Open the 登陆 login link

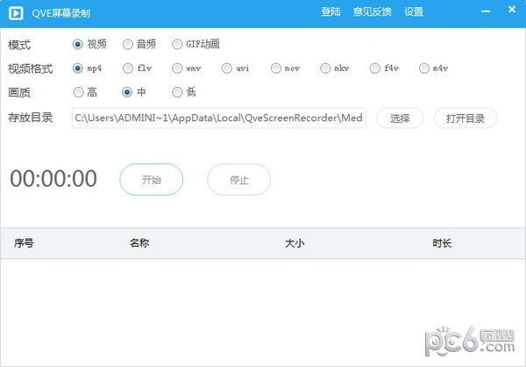pyautogui.click(x=331, y=12)
